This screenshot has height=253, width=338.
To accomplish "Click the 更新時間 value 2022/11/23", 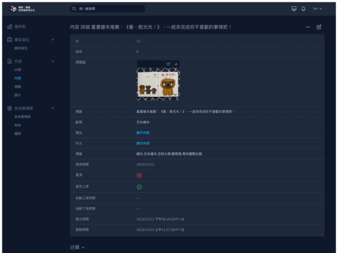I will click(160, 230).
